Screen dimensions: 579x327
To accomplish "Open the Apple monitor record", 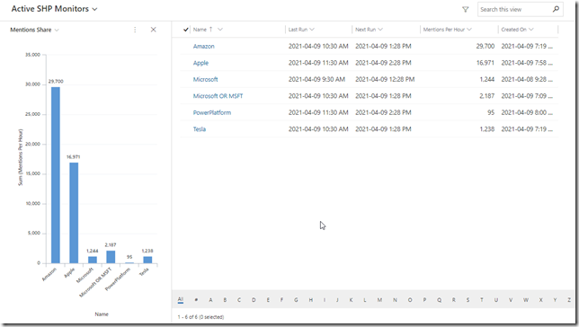I will coord(200,63).
